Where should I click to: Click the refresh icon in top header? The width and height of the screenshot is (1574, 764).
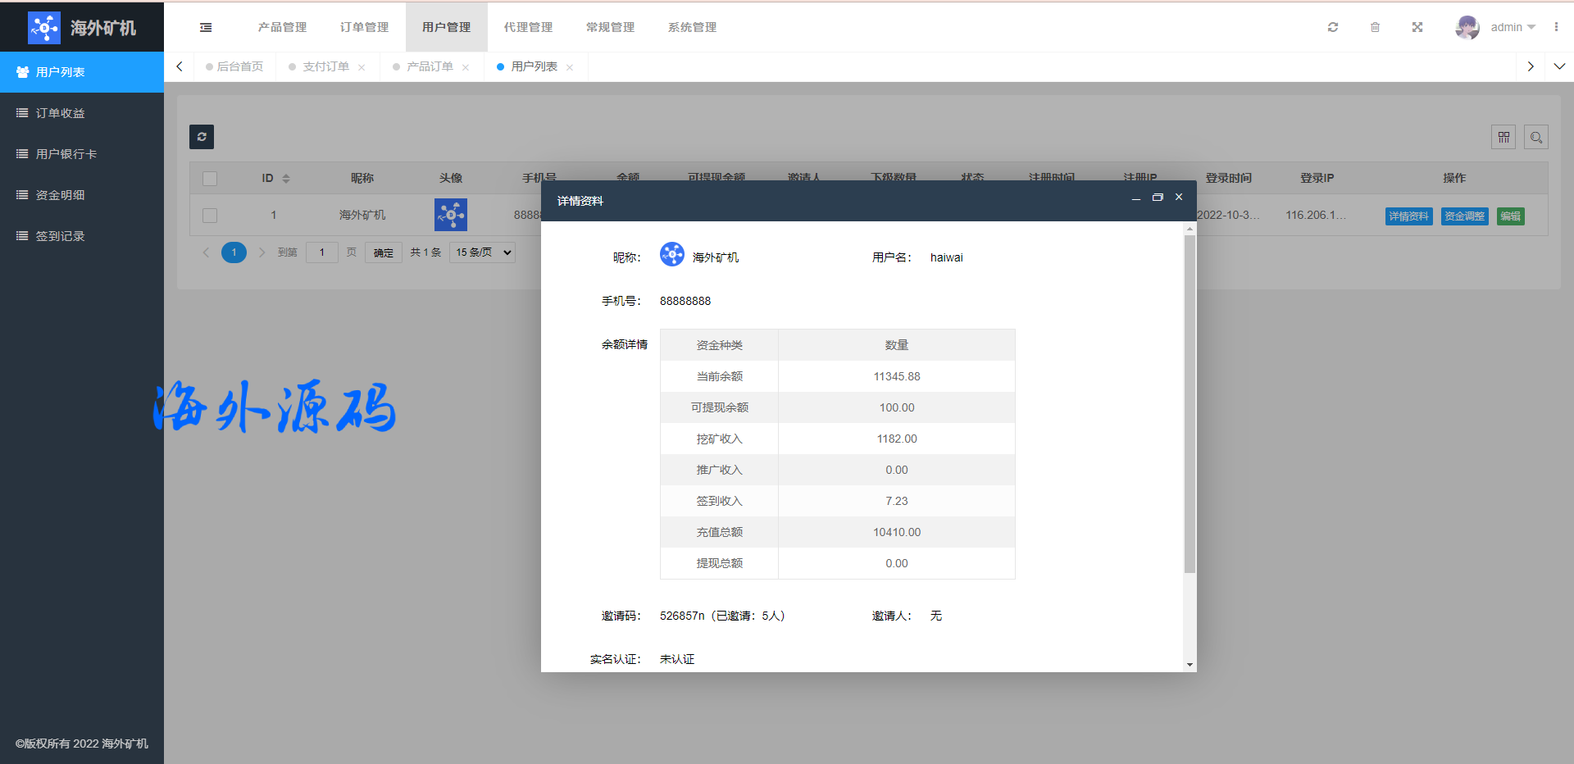(x=1333, y=27)
